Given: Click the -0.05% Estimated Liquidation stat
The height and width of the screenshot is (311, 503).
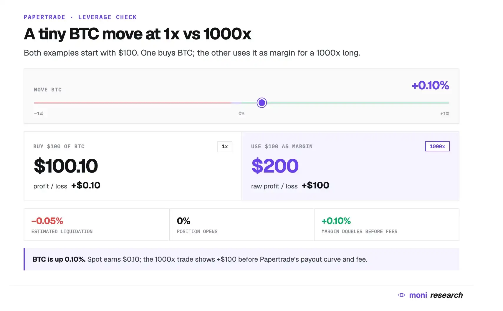Looking at the screenshot, I should click(97, 225).
